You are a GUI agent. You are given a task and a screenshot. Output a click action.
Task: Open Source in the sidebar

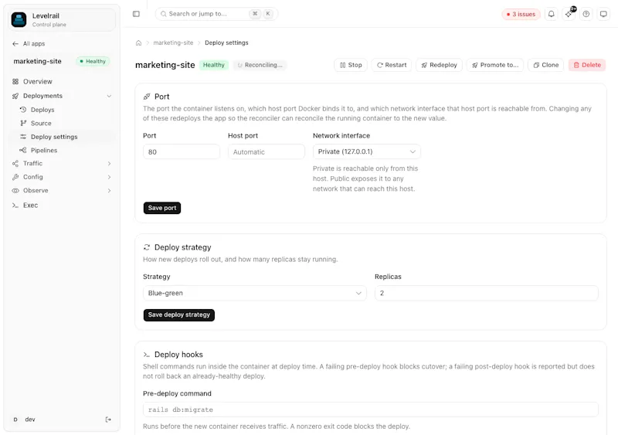point(66,123)
